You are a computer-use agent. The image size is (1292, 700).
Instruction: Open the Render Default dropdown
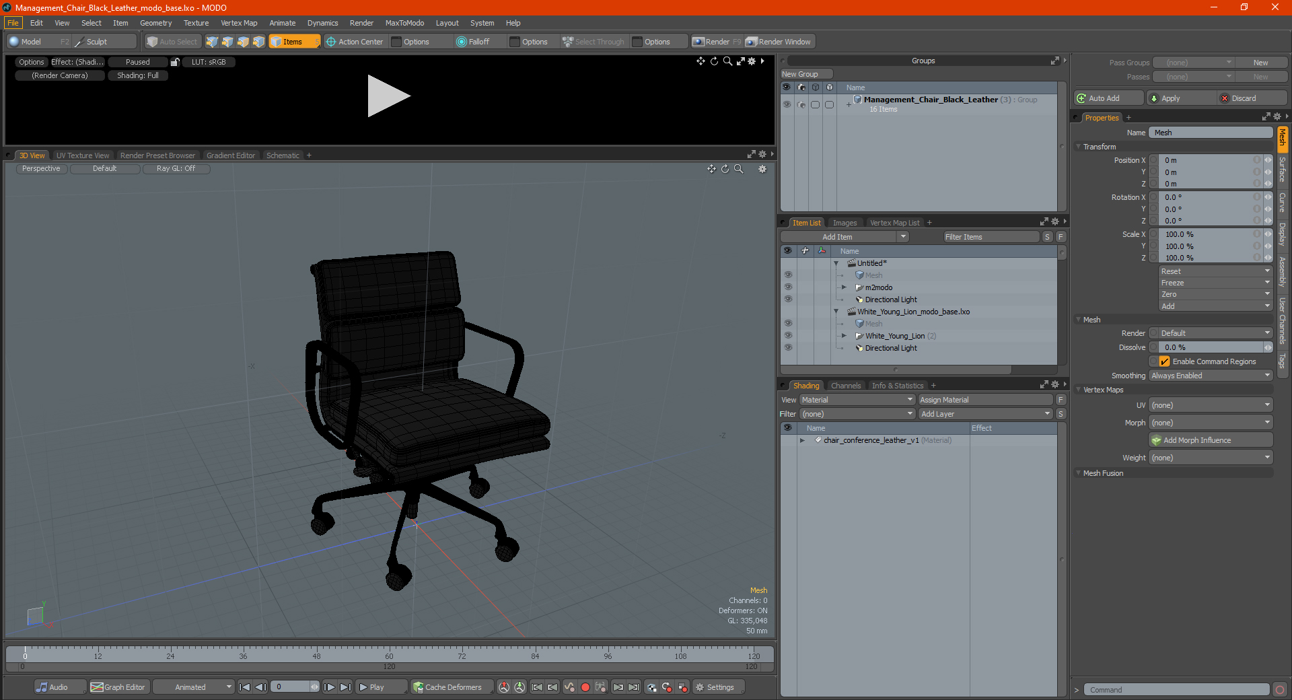tap(1211, 333)
